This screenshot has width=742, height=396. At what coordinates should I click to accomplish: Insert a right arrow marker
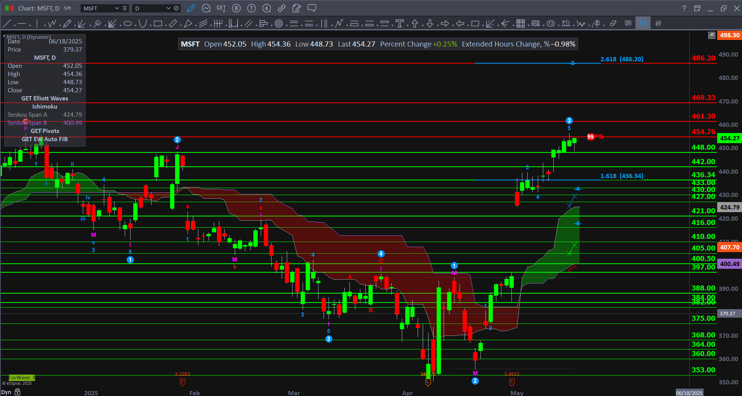[x=445, y=24]
